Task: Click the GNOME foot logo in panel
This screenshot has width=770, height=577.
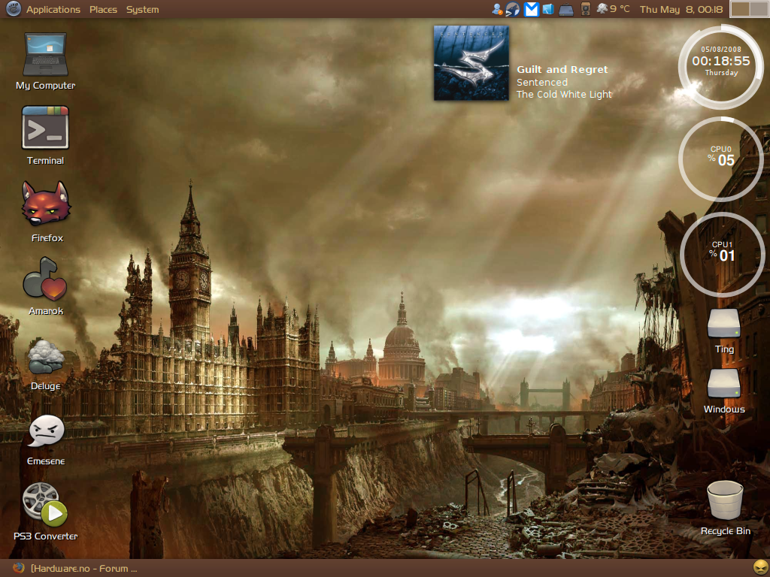Action: [x=14, y=9]
